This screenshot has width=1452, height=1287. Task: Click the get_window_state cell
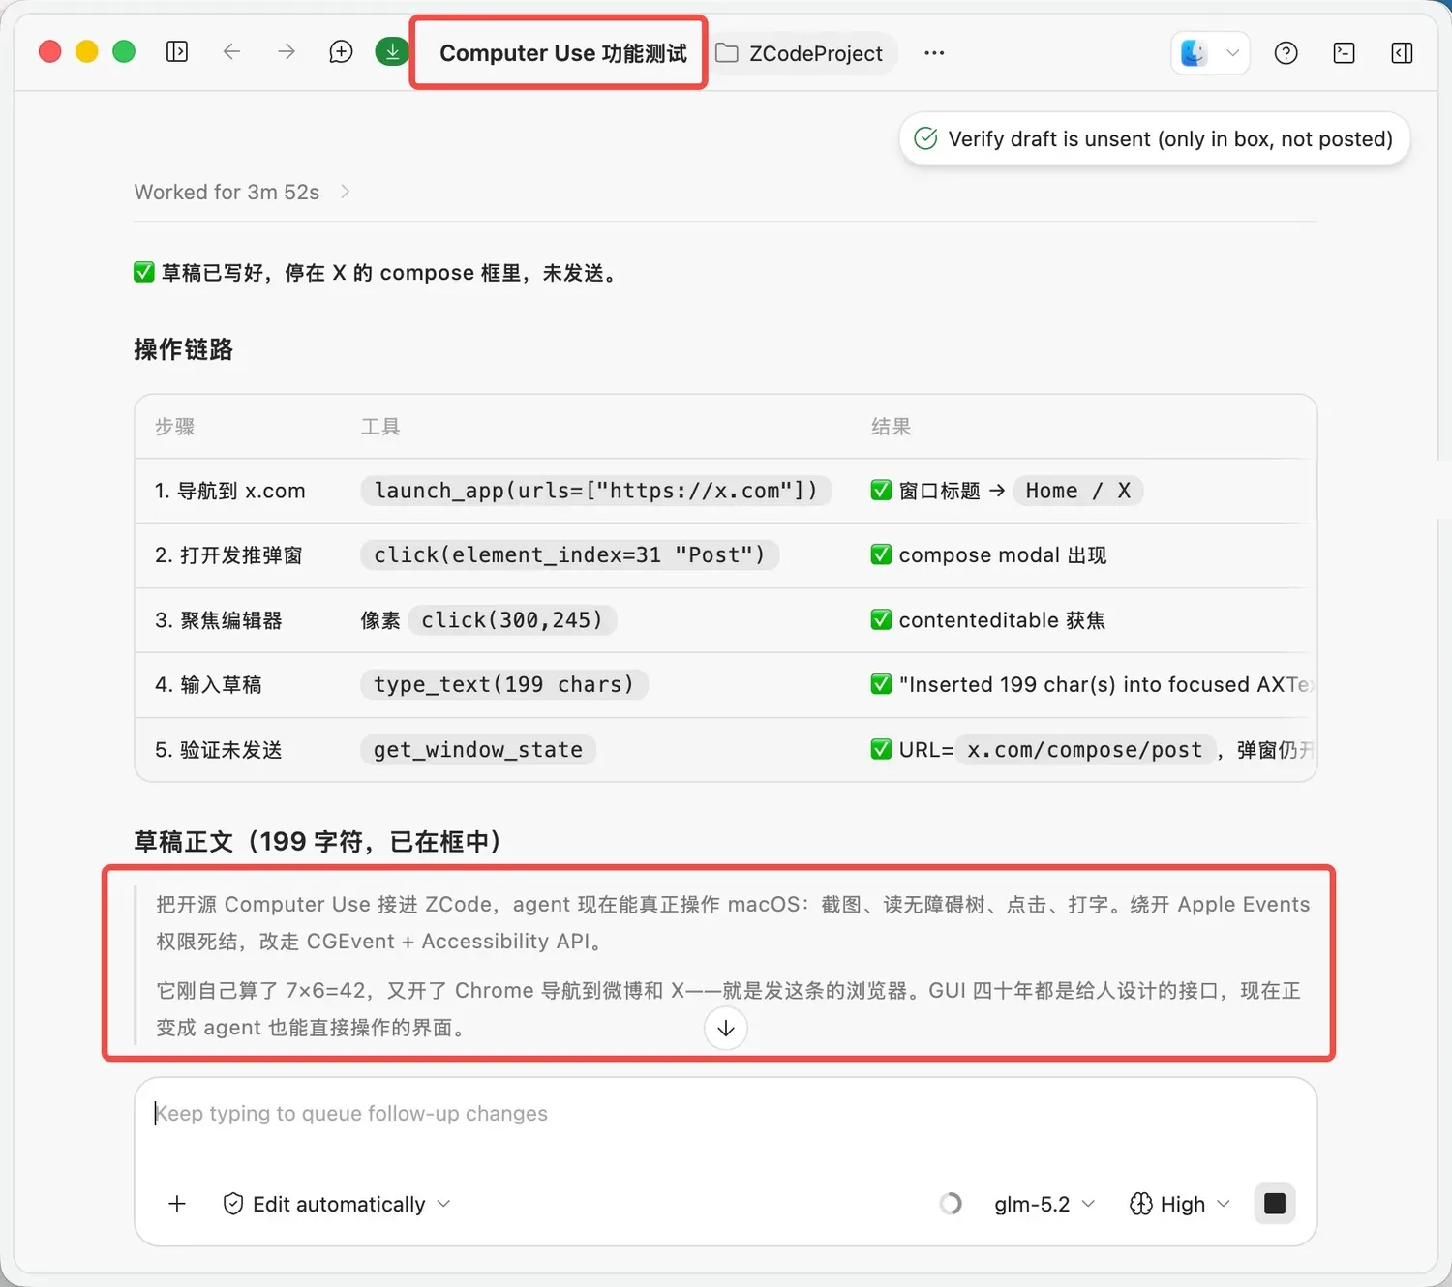click(478, 749)
